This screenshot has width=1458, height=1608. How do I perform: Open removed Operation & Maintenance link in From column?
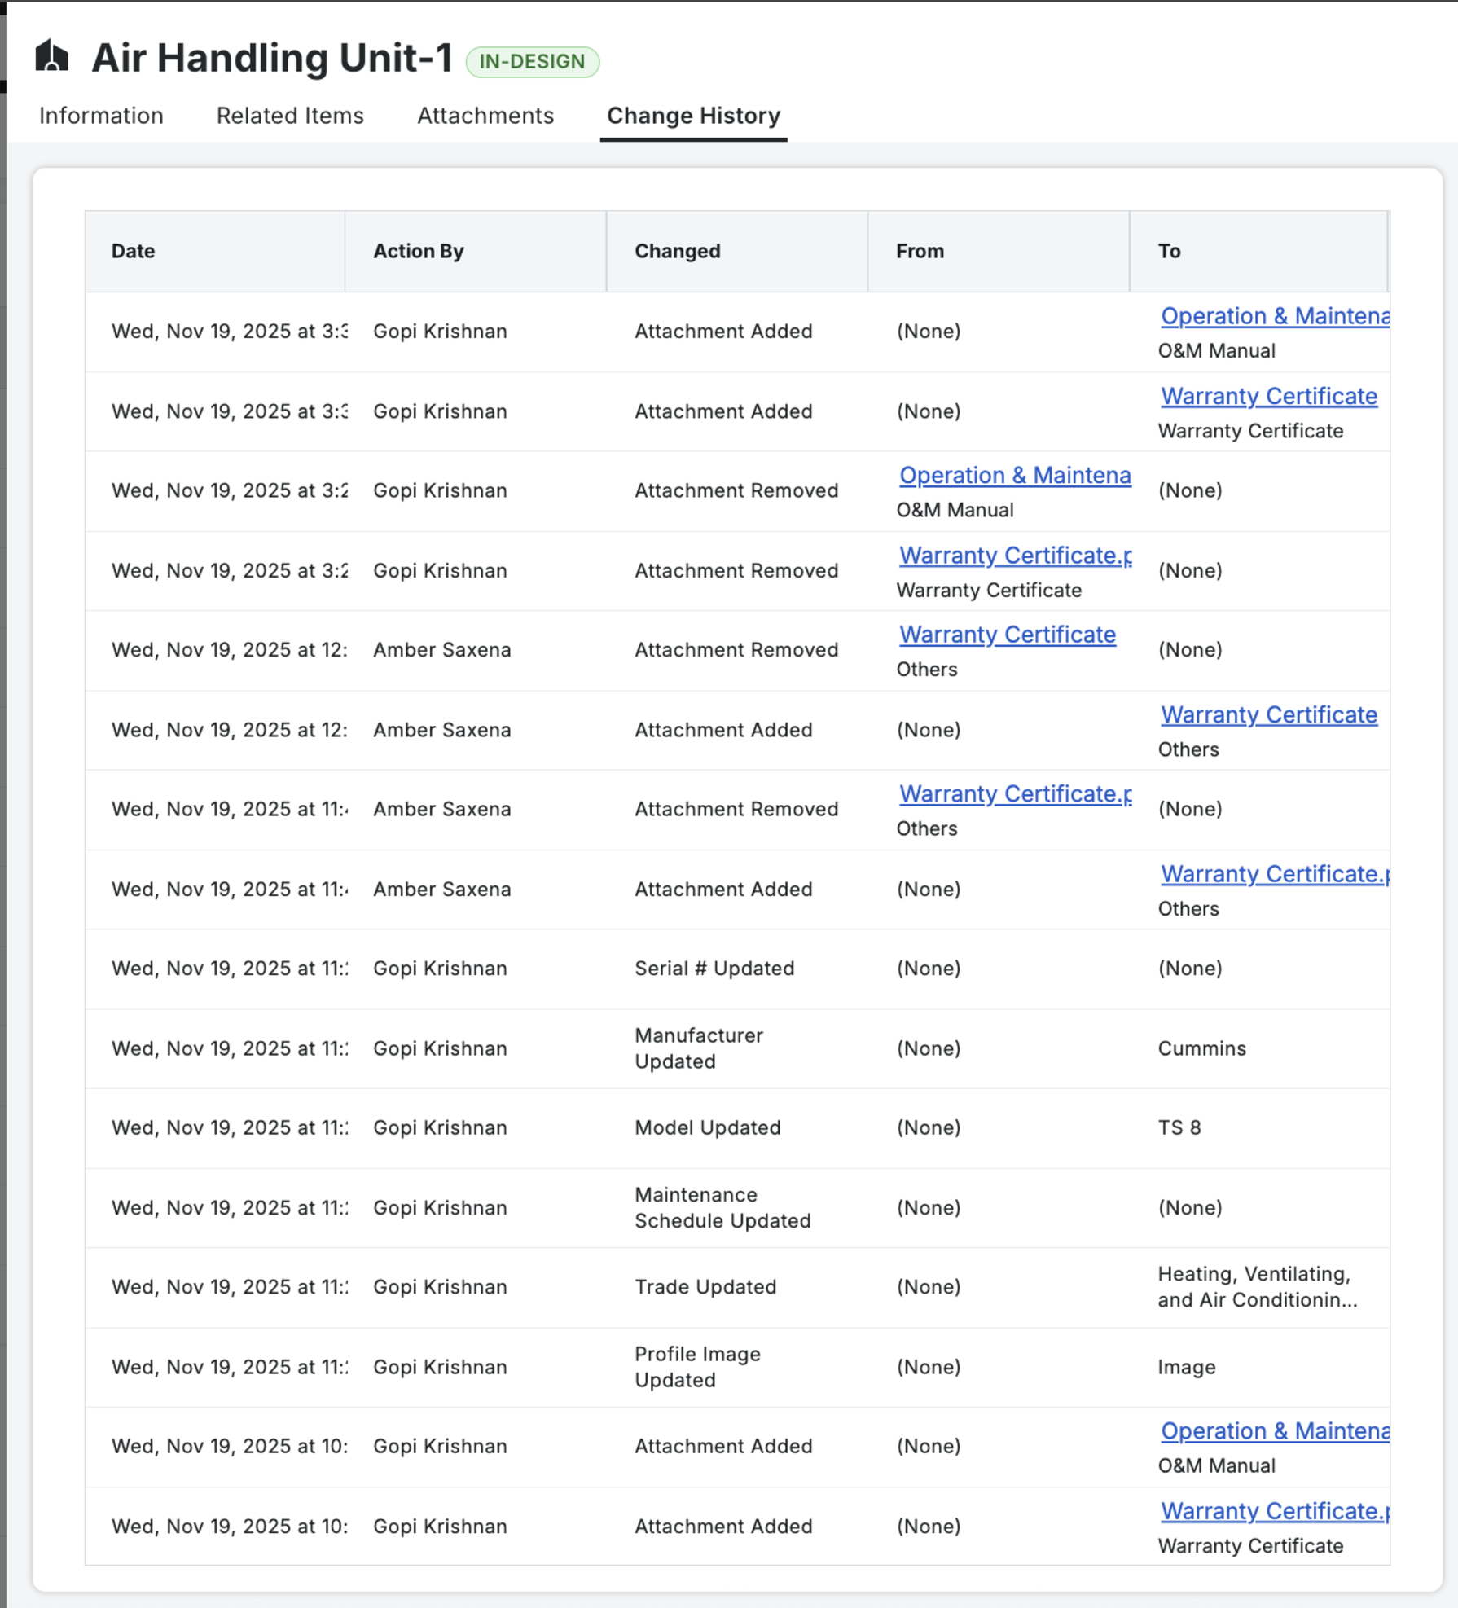pos(1014,475)
